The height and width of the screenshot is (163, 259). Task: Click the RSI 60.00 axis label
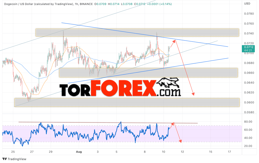click(248, 130)
